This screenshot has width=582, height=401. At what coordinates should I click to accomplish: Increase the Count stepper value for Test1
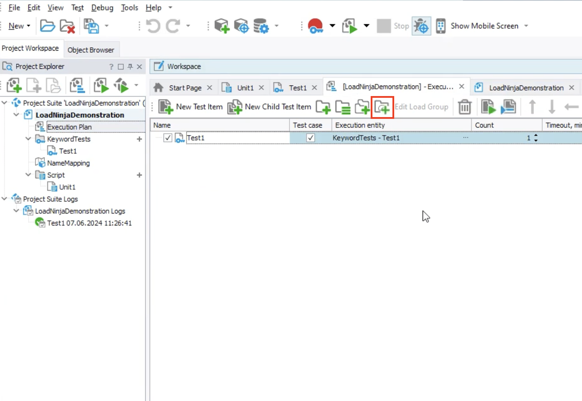point(536,135)
